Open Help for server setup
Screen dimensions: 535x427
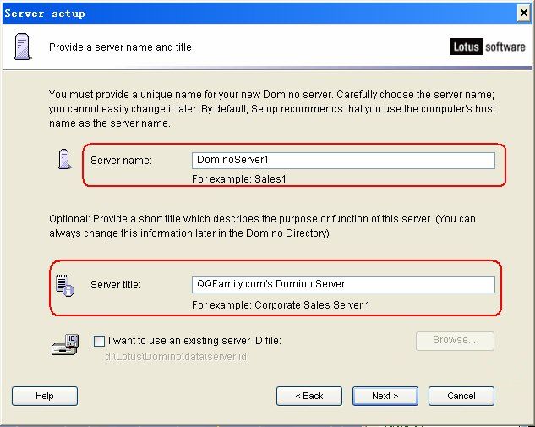(45, 396)
